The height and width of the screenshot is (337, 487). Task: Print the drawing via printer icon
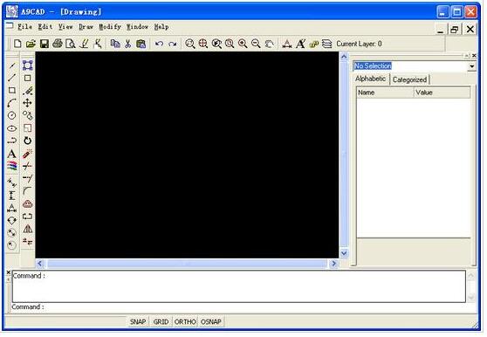[58, 44]
